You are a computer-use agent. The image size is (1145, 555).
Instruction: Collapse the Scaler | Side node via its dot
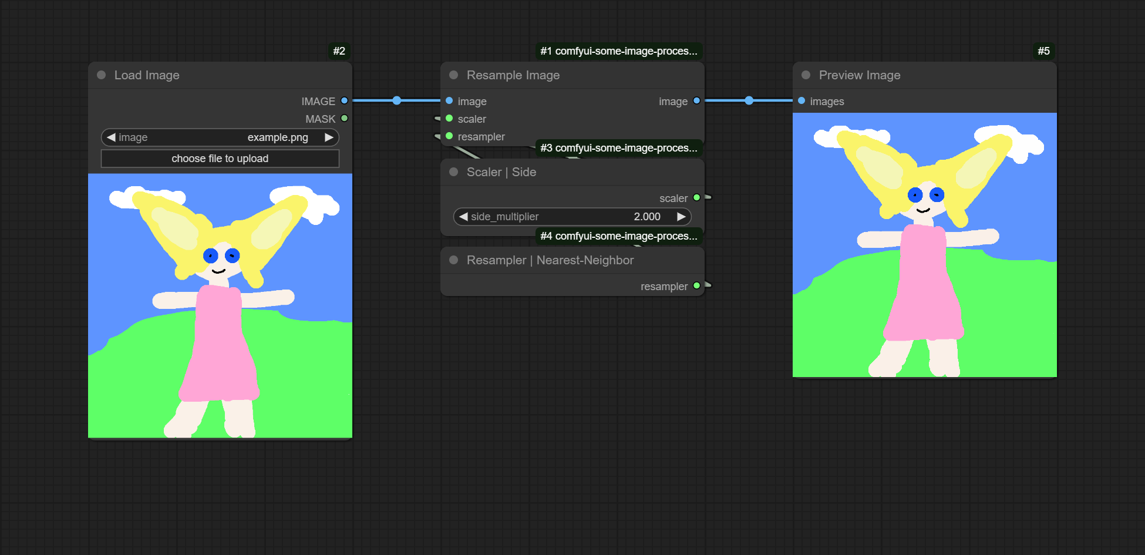(453, 172)
